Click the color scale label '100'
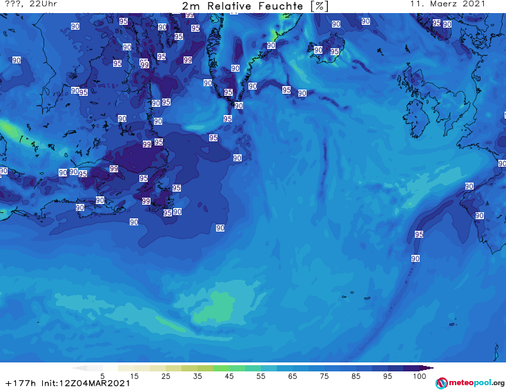Screen dimensions: 506x390 [420, 376]
